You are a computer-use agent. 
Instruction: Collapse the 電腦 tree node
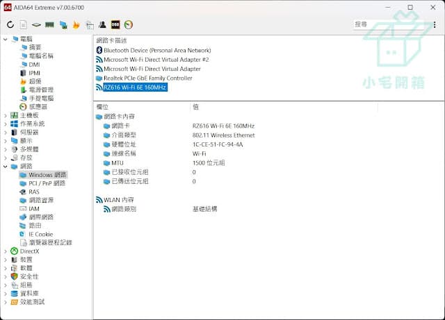click(x=6, y=39)
